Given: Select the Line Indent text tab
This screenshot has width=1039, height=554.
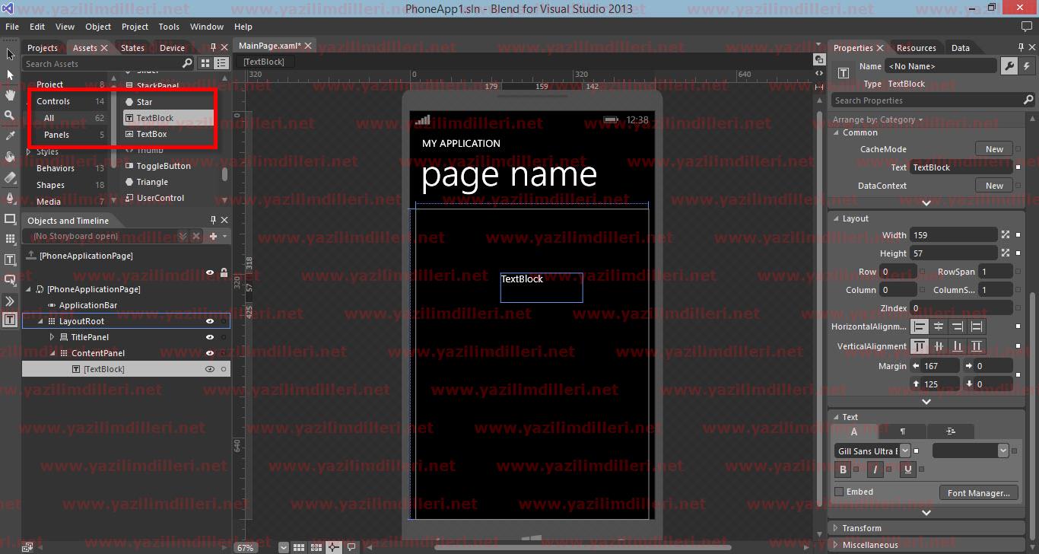Looking at the screenshot, I should pyautogui.click(x=951, y=431).
